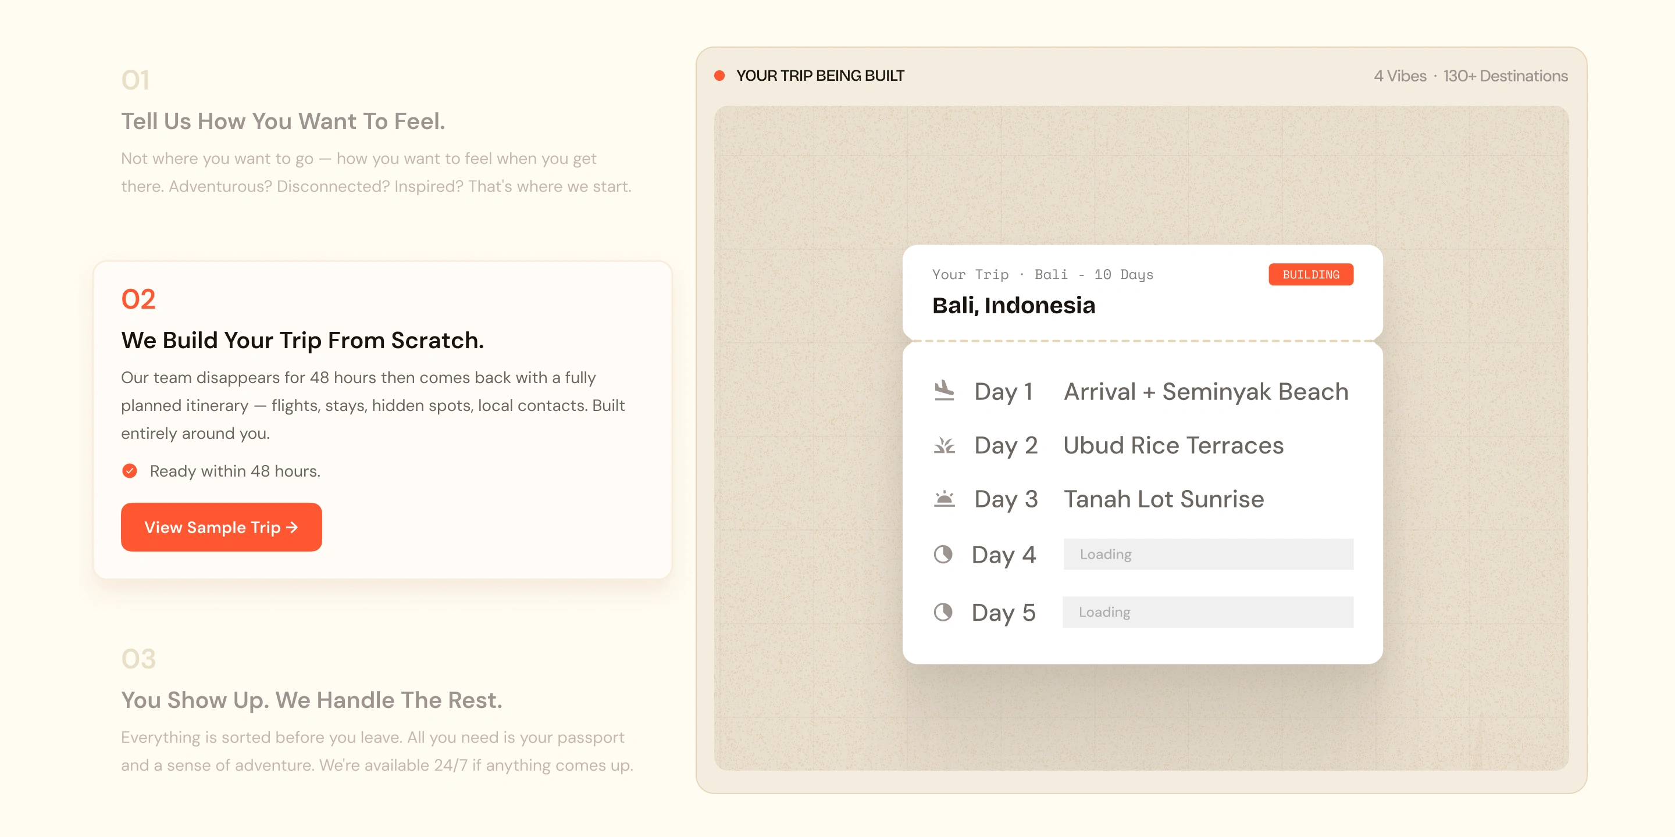1675x837 pixels.
Task: Open the View Sample Trip button
Action: tap(221, 527)
